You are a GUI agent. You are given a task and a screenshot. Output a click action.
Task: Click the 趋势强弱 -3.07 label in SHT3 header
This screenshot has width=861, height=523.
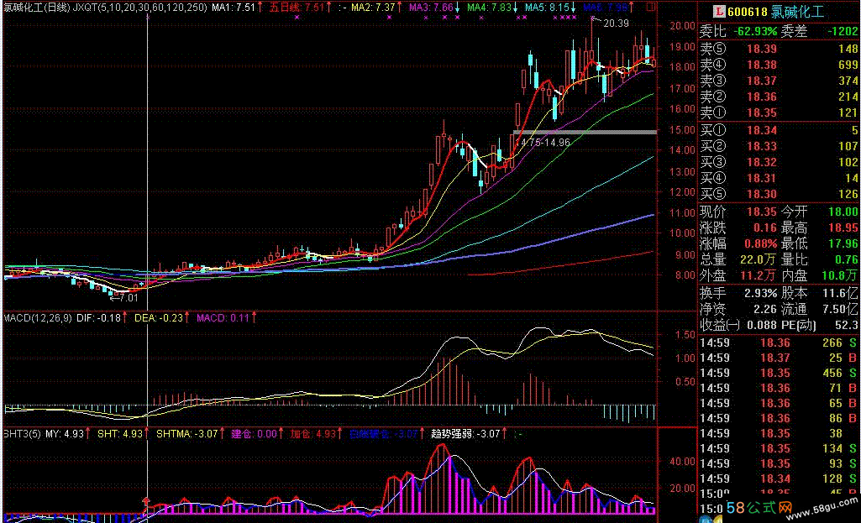pos(469,433)
